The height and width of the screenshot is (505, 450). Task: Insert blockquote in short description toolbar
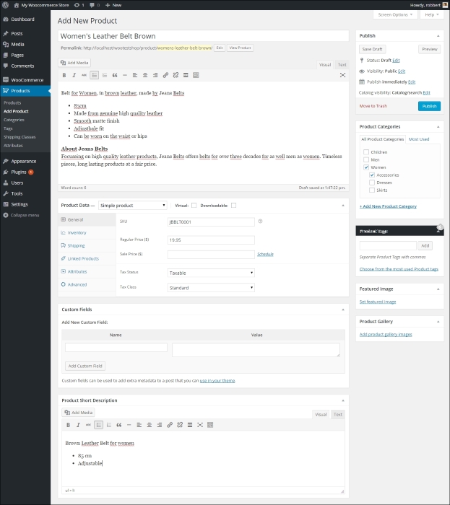[119, 425]
